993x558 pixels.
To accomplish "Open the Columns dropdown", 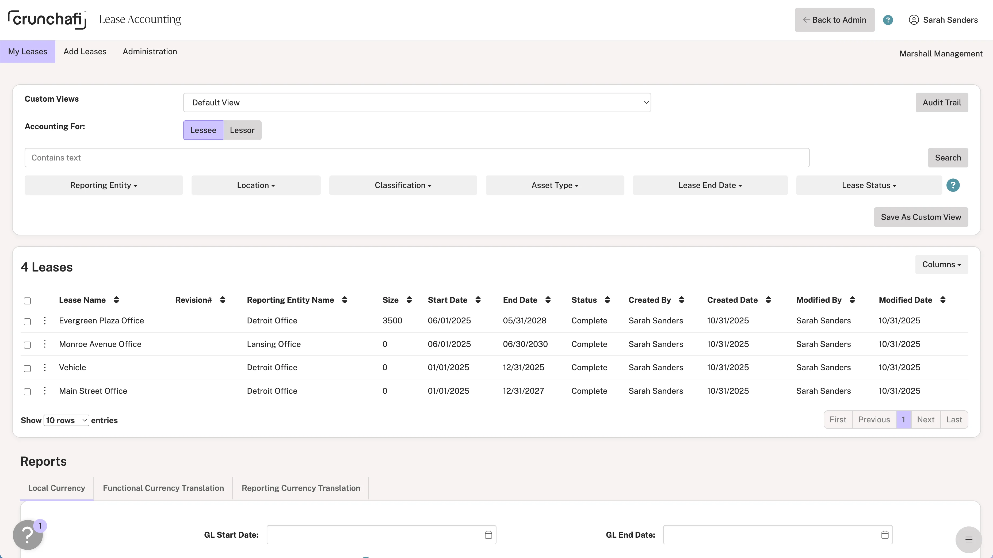I will 941,265.
